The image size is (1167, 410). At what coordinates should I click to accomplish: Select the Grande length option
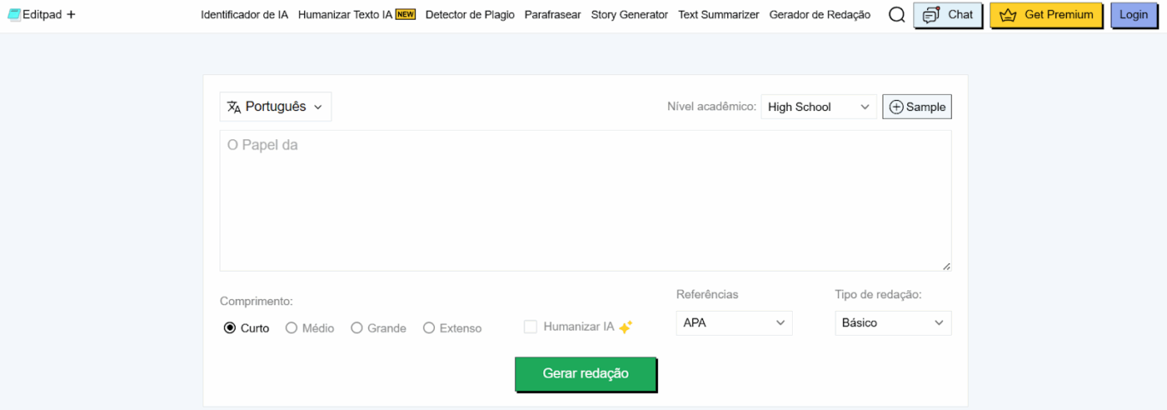(357, 328)
